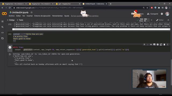Run the while True code cell
Viewport: 172px width, 96px height.
pyautogui.click(x=10, y=47)
